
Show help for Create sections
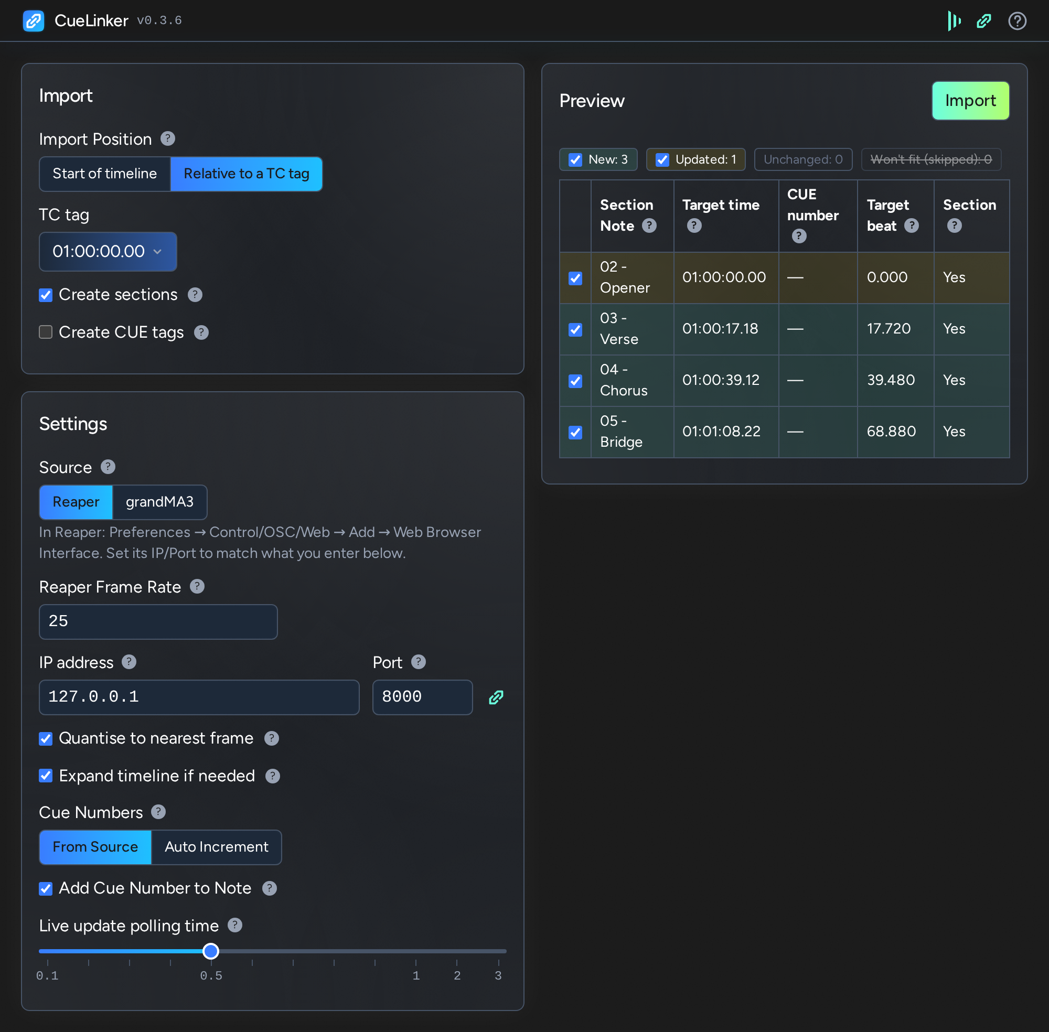tap(195, 294)
